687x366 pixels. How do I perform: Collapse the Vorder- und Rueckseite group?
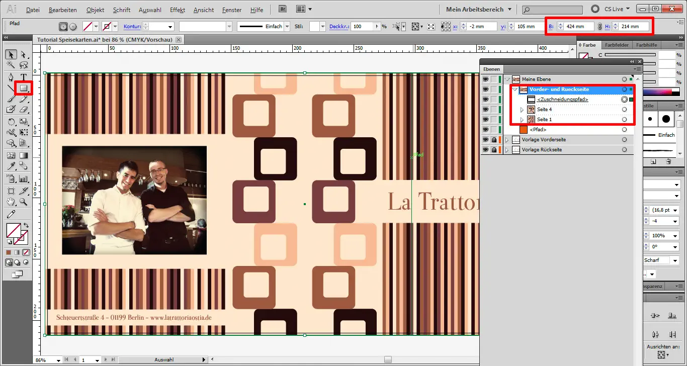click(515, 89)
